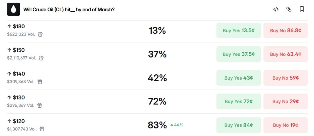The width and height of the screenshot is (314, 136).
Task: Click gift icon on the $130 row
Action: tap(40, 105)
